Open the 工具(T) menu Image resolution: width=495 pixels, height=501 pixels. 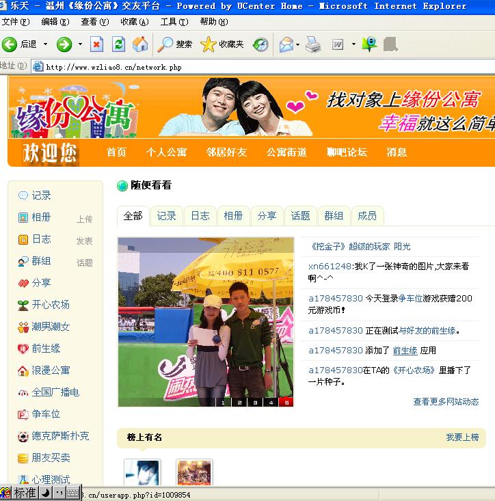[174, 22]
